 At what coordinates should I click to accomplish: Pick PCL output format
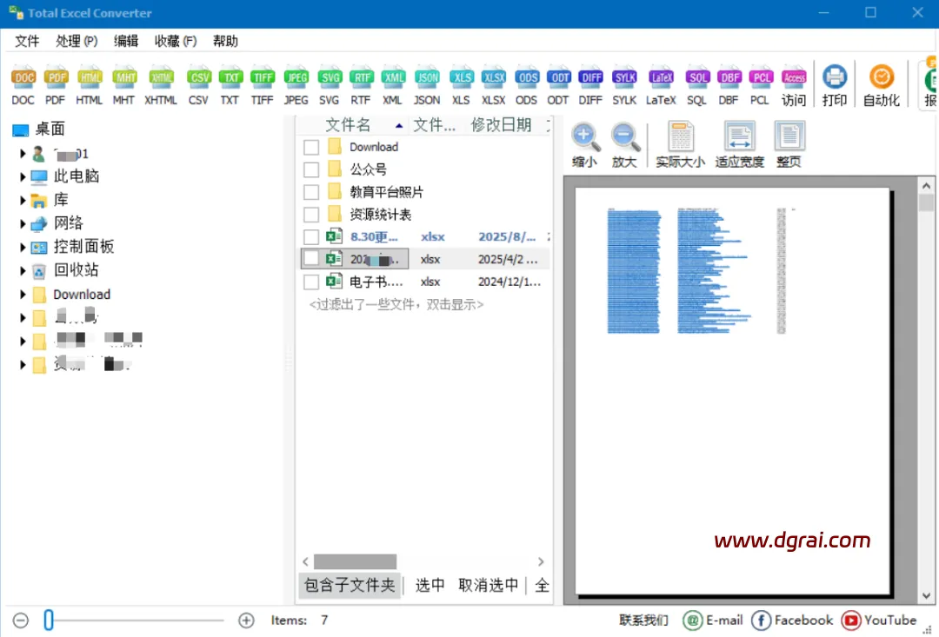pyautogui.click(x=761, y=85)
